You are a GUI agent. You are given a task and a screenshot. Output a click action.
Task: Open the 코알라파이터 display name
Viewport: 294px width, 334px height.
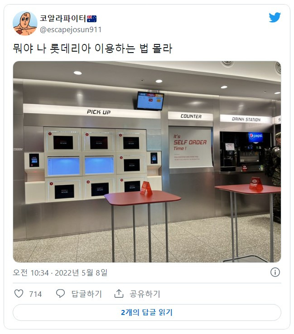pos(63,18)
